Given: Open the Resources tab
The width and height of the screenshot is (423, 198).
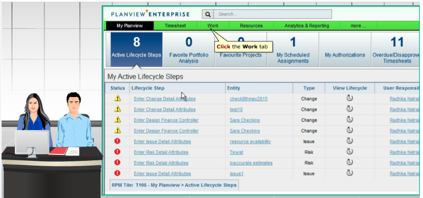Looking at the screenshot, I should pyautogui.click(x=251, y=26).
